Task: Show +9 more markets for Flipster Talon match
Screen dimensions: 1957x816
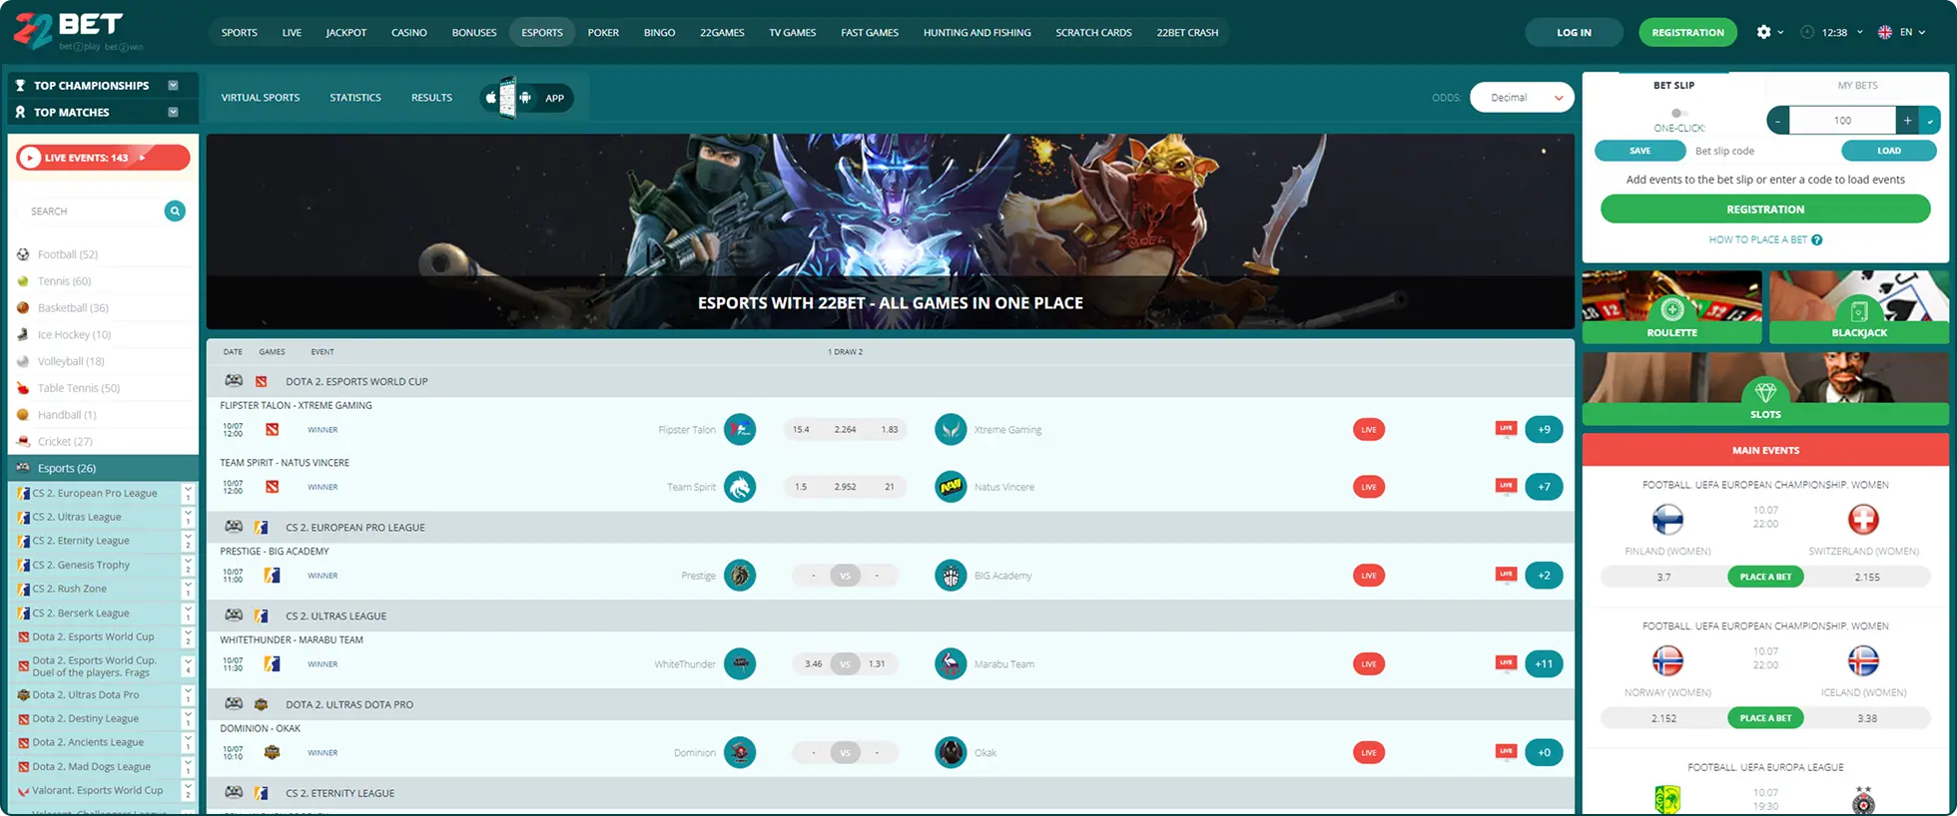Action: [1544, 430]
